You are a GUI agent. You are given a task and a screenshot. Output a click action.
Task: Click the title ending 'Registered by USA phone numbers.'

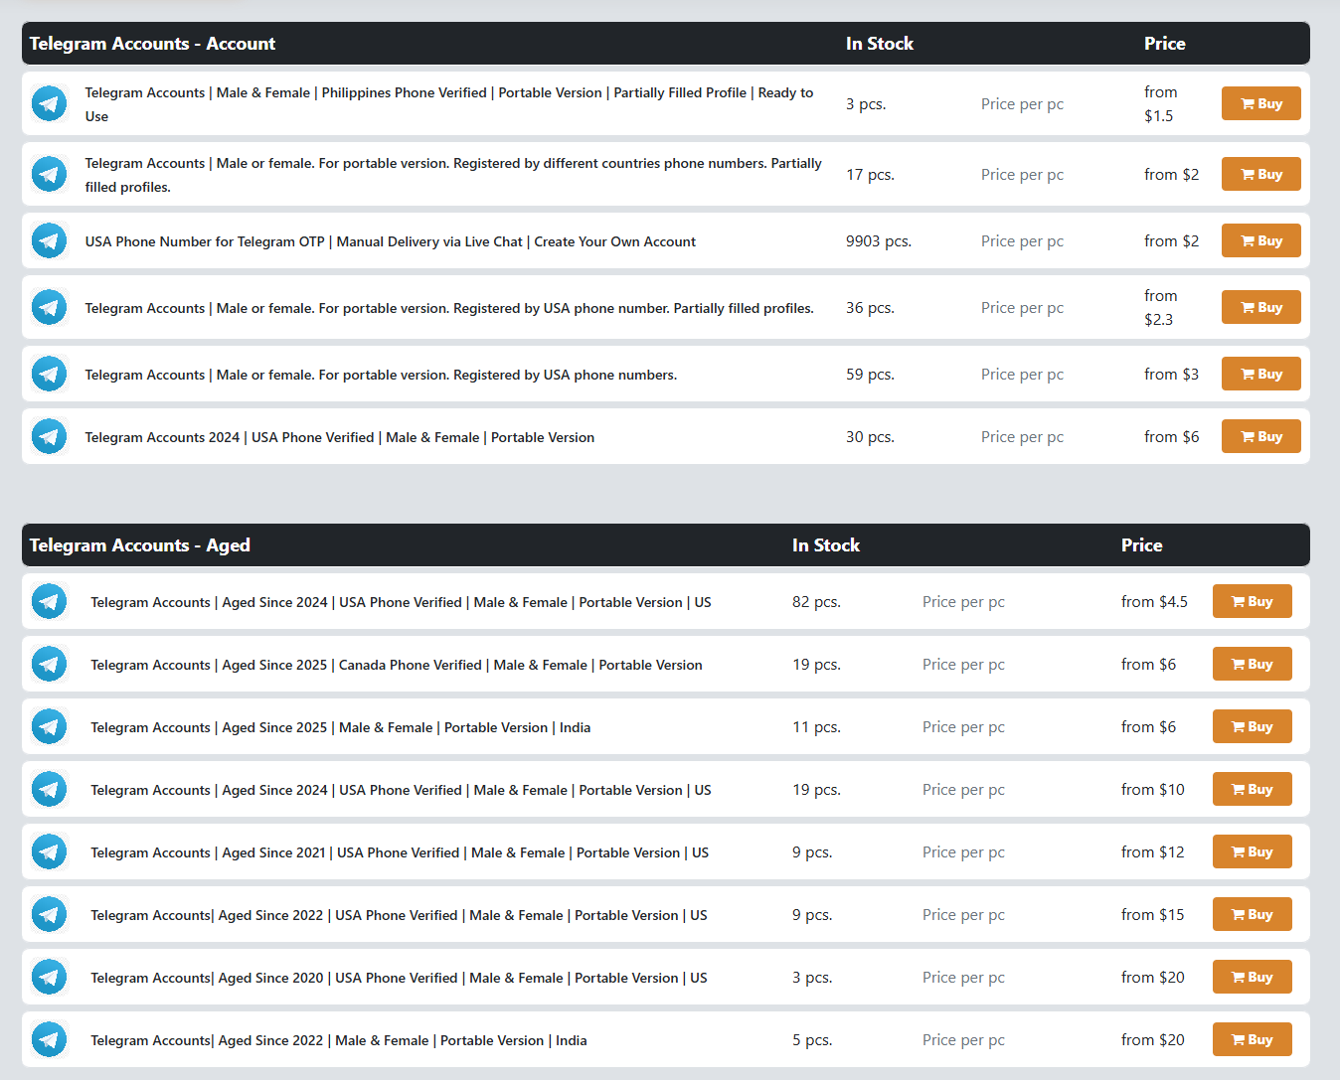(381, 375)
